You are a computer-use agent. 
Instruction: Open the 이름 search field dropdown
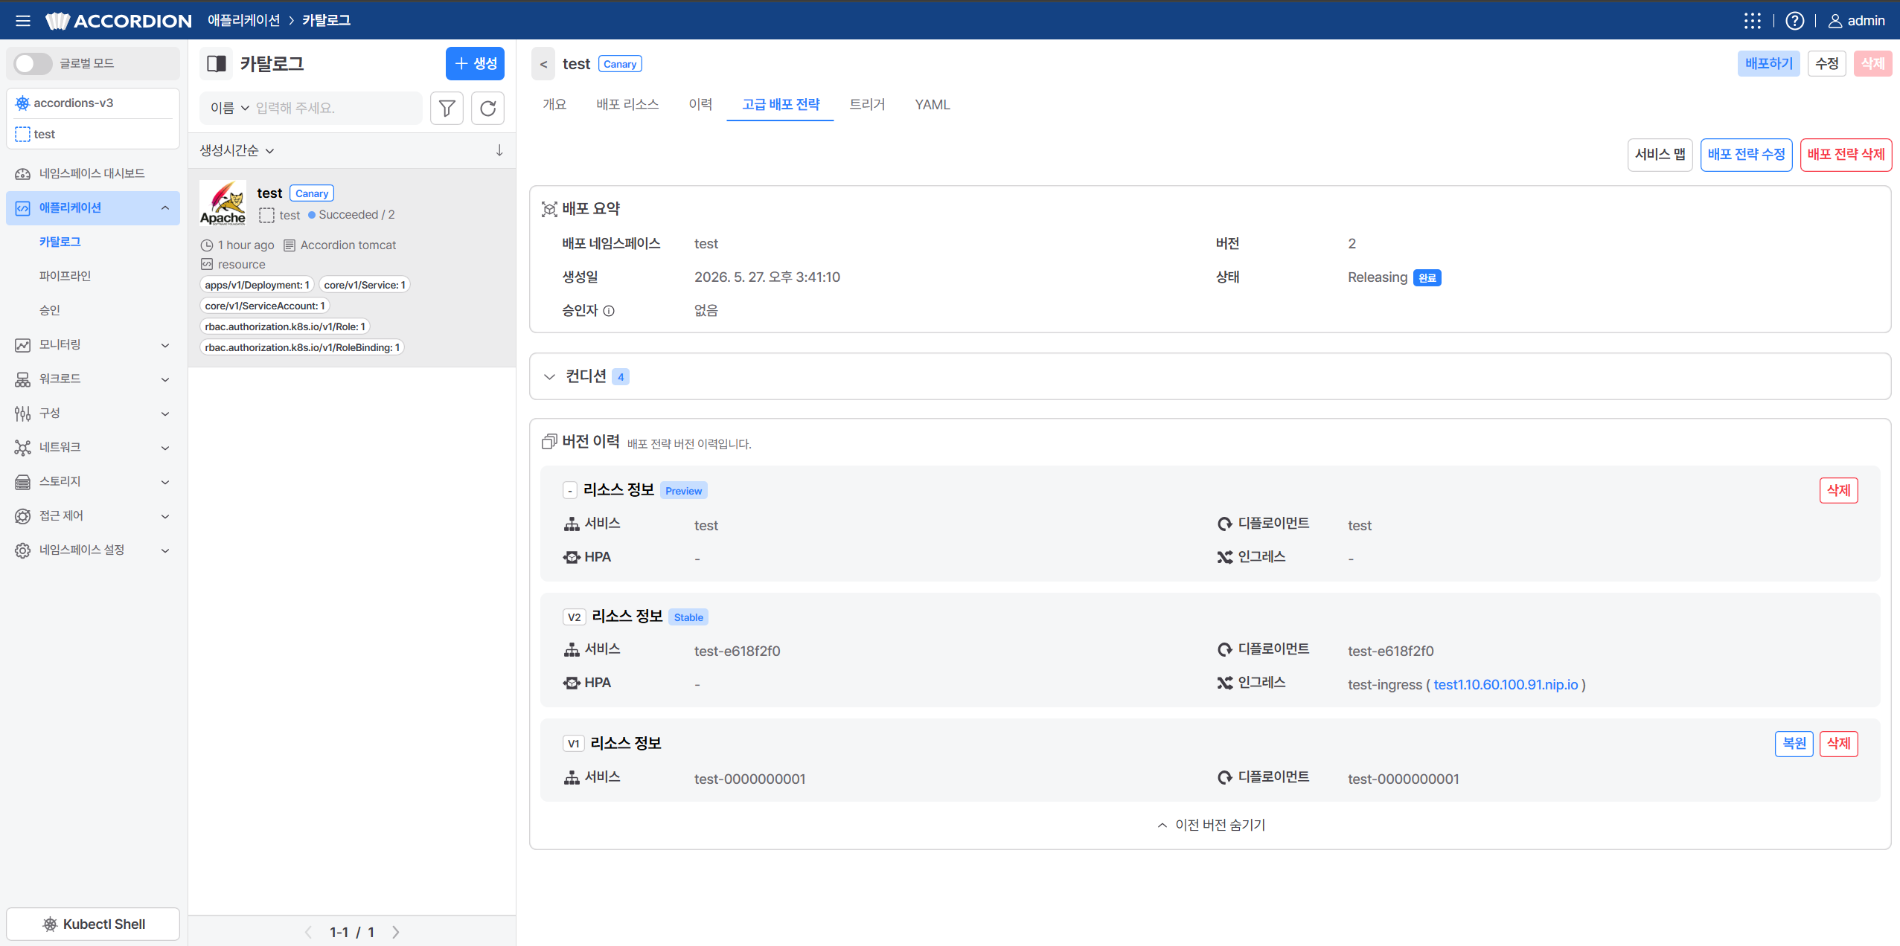(229, 109)
